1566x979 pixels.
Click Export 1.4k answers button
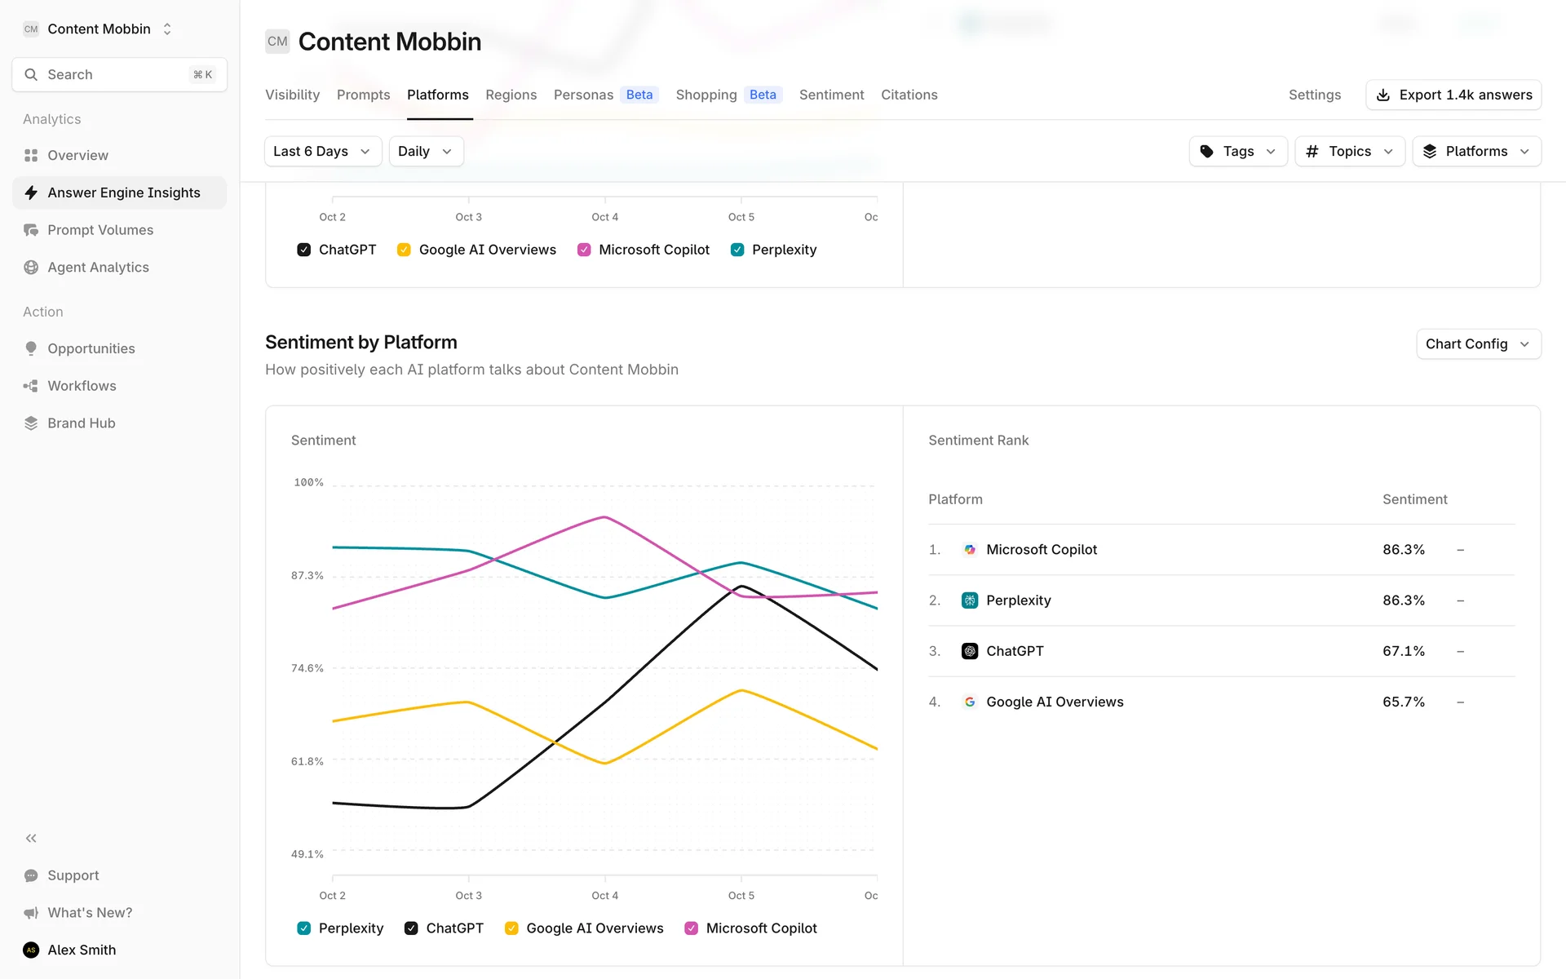pos(1453,95)
